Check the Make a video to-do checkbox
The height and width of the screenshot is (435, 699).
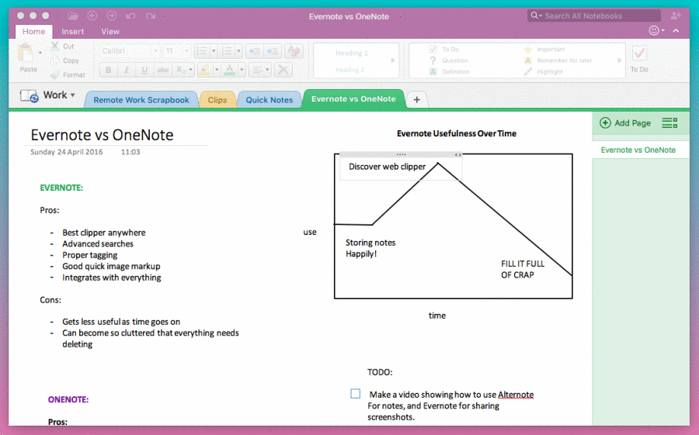click(355, 394)
